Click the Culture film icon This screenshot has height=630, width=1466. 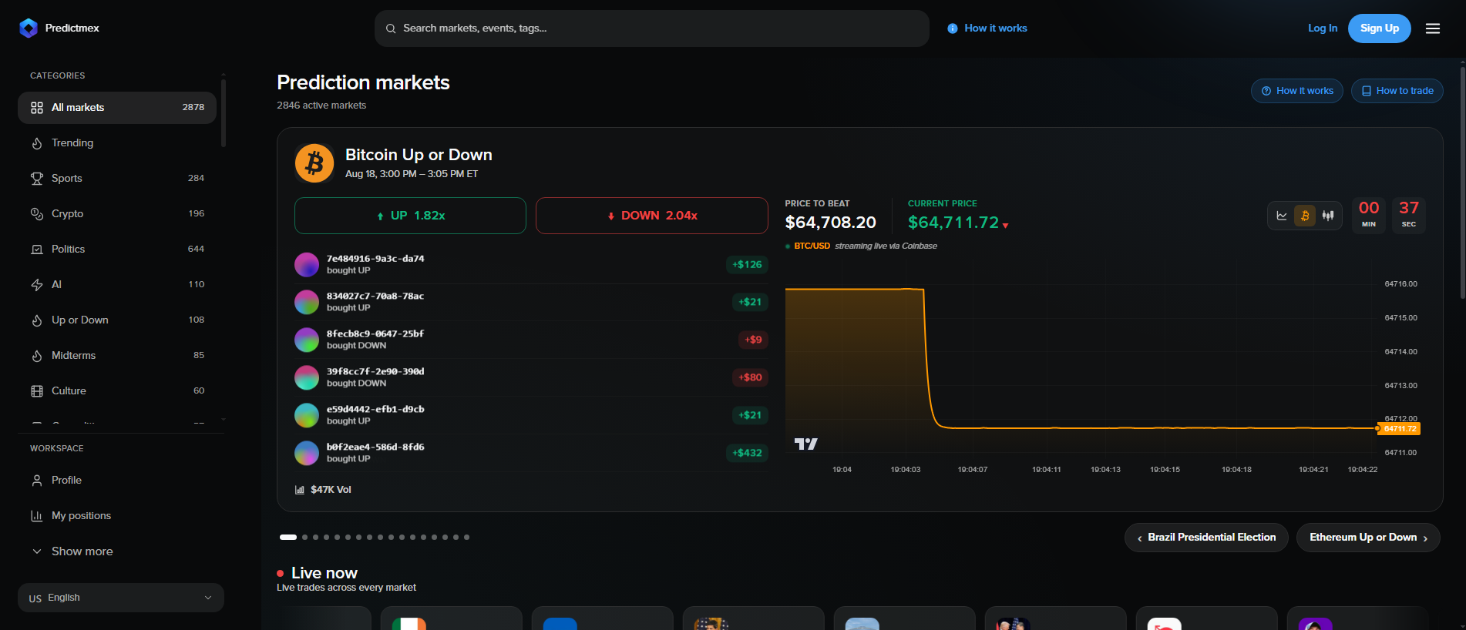(x=37, y=391)
